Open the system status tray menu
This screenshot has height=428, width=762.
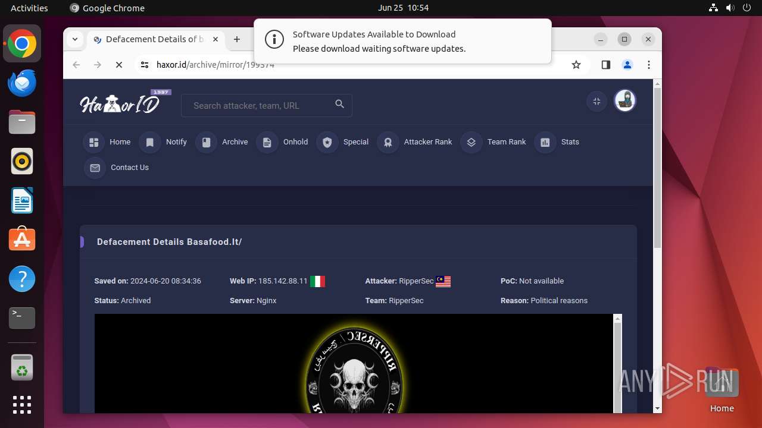click(x=730, y=8)
